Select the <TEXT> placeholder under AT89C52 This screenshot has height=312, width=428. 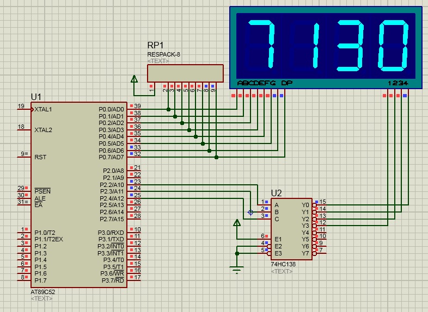point(41,298)
